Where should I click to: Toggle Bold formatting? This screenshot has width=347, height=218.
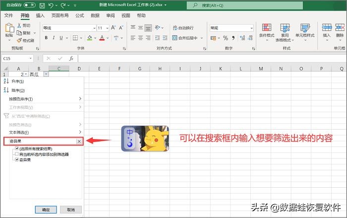[x=46, y=38]
